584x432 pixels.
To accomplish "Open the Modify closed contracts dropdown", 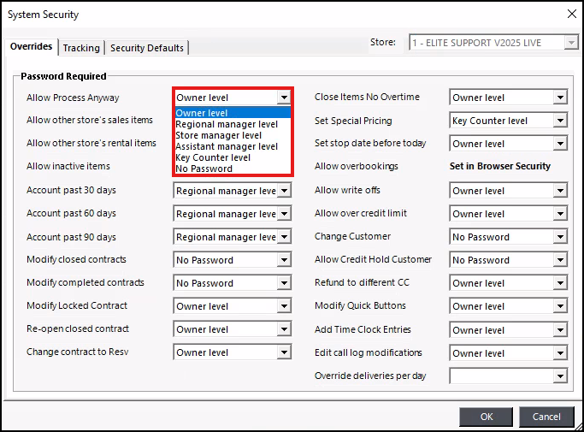I will pos(284,260).
